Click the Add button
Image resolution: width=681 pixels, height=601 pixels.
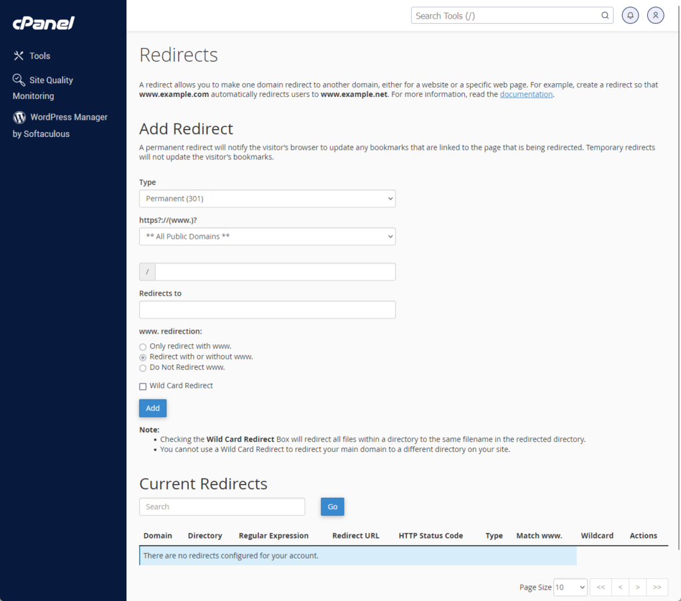[x=152, y=408]
